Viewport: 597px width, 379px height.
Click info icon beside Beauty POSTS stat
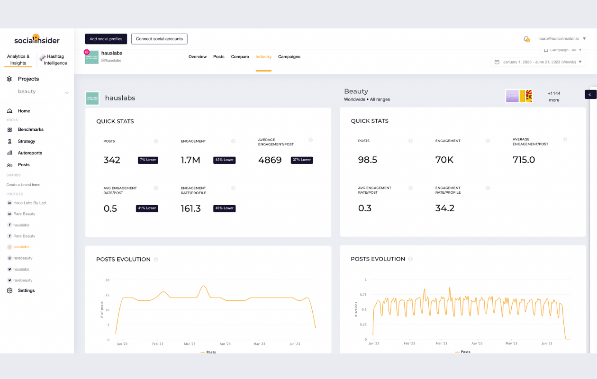[x=410, y=141]
